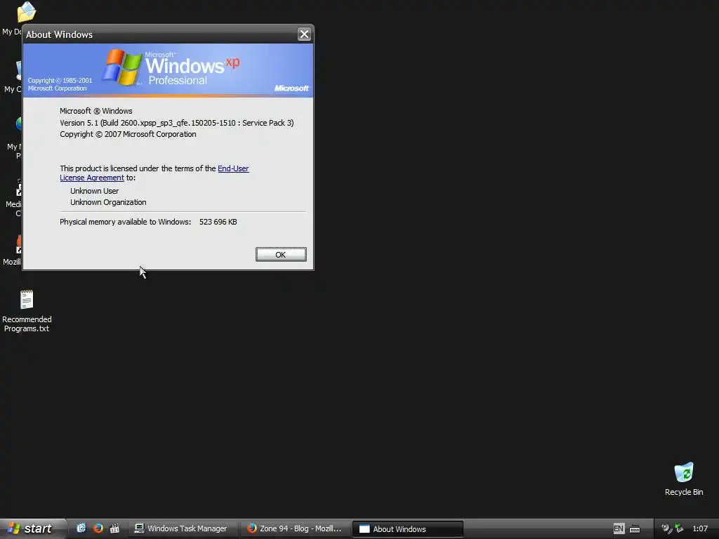Screen dimensions: 719x539
Task: Click the Unknown User text
Action: tap(95, 191)
